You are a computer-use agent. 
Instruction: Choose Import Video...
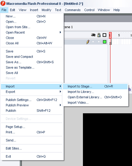[95, 103]
